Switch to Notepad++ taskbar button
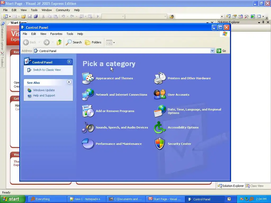This screenshot has height=203, width=271. 86,199
